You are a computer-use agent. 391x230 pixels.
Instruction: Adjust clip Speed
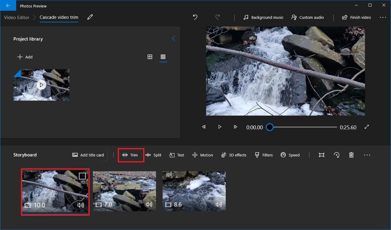coord(290,155)
